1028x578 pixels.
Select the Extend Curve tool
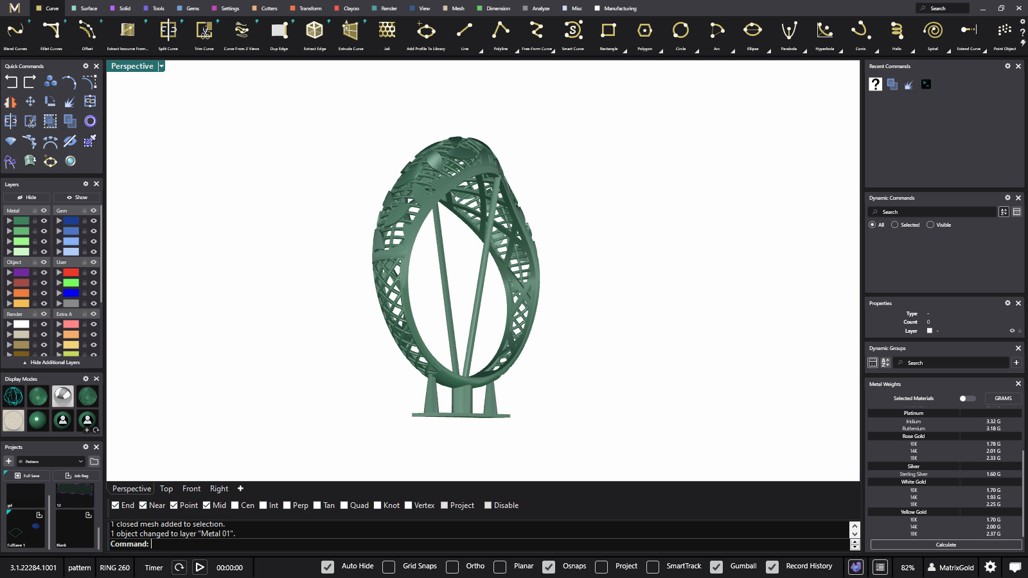click(x=968, y=30)
